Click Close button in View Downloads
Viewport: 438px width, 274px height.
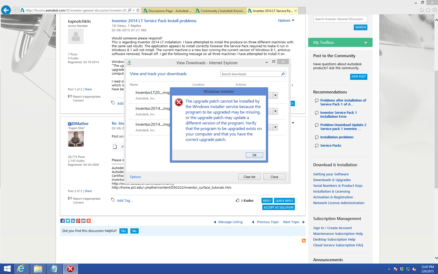pos(274,177)
